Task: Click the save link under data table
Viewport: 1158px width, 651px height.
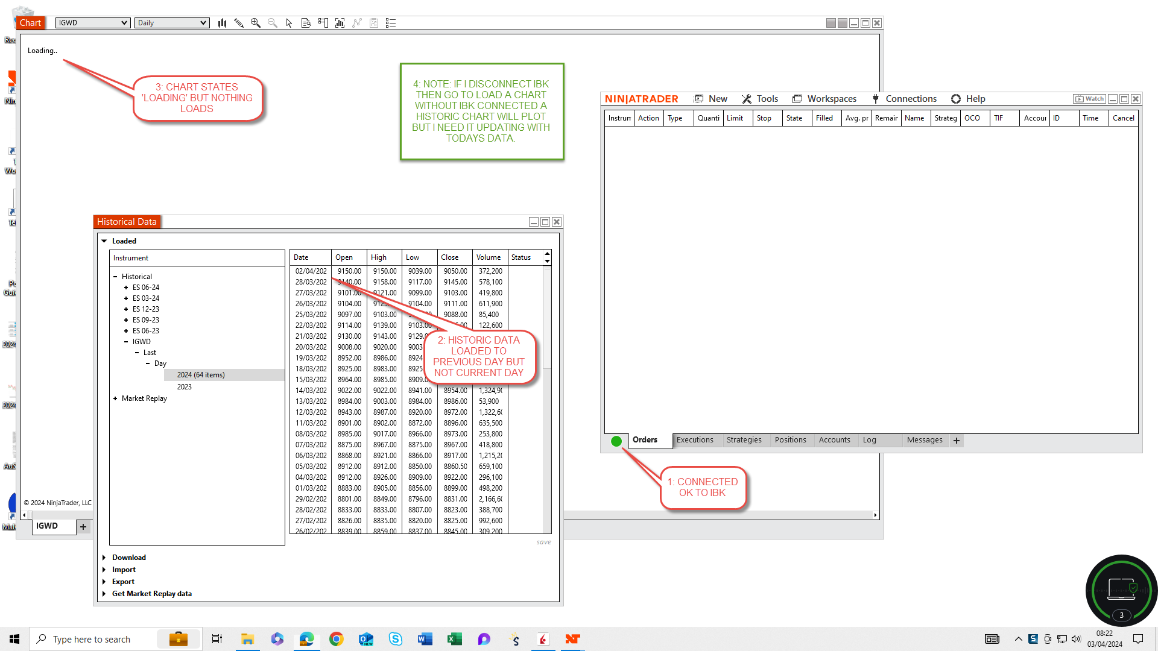Action: coord(543,542)
